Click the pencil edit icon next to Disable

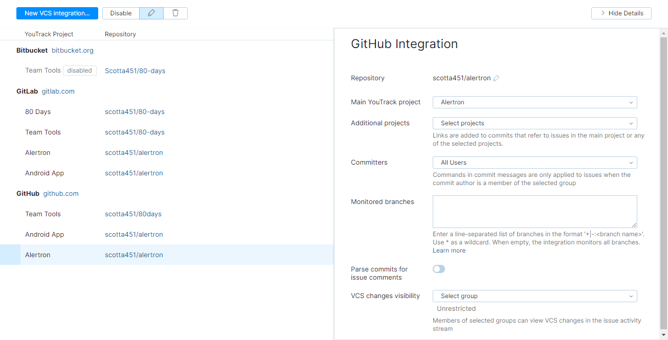coord(151,13)
